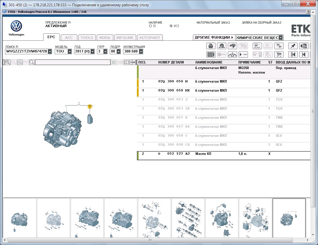Open the NORA tab
This screenshot has width=318, height=245.
pos(105,38)
